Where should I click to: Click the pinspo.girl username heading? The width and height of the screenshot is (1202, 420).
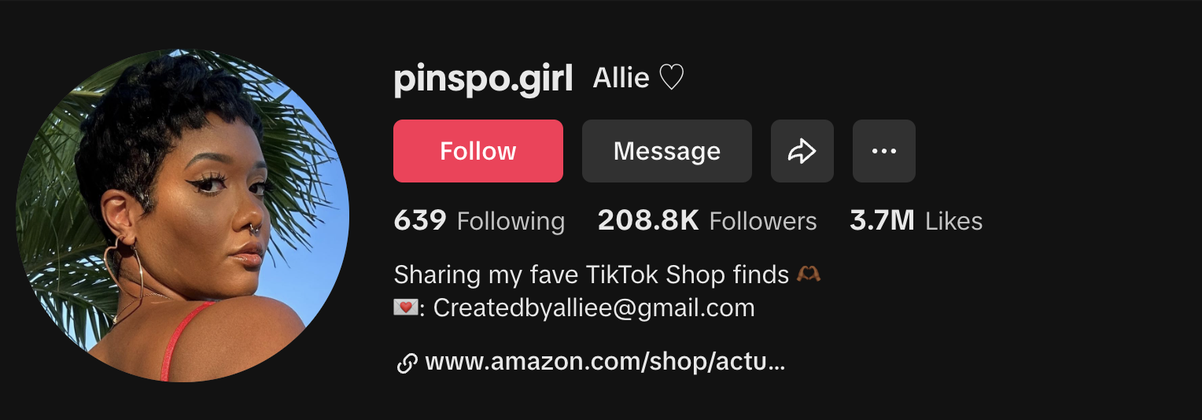tap(483, 79)
